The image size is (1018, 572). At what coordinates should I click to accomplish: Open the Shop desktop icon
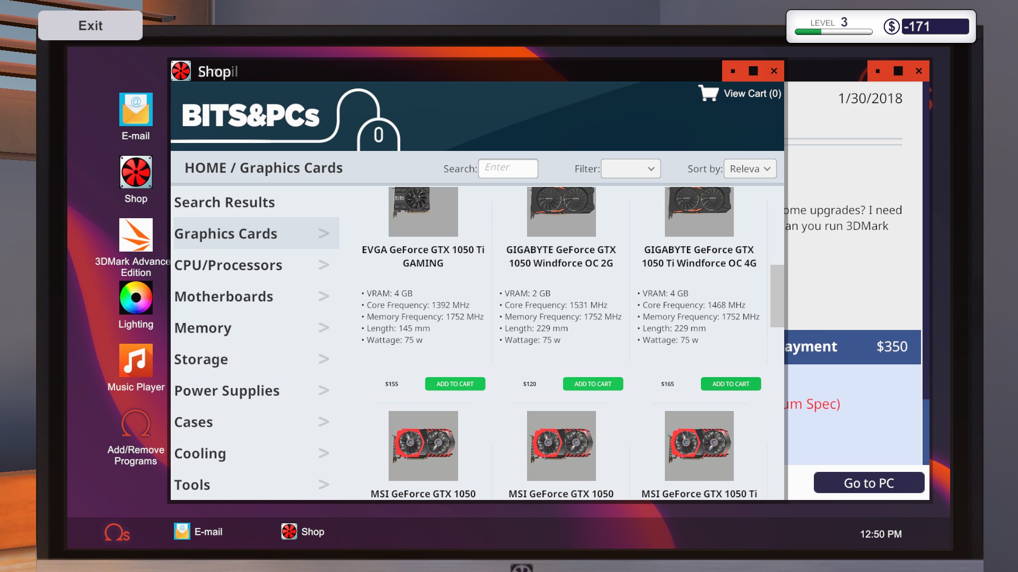tap(136, 172)
